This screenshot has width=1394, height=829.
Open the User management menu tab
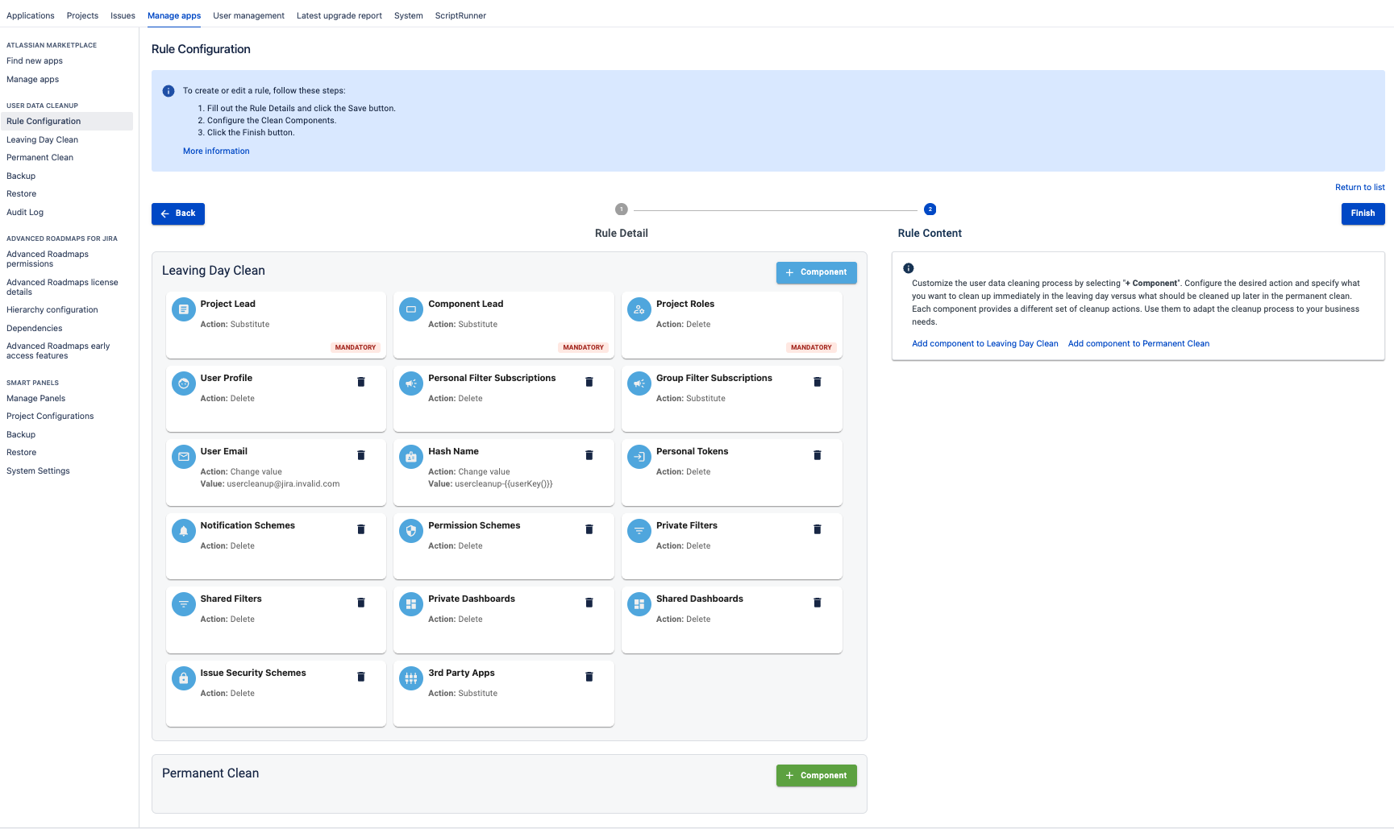[x=248, y=15]
